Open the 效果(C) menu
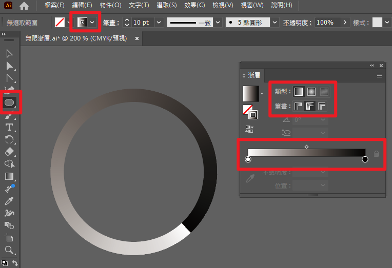This screenshot has width=392, height=268. click(193, 5)
